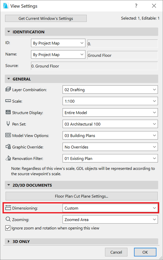This screenshot has width=163, height=260.
Task: Click the Structure Display icon
Action: pos(8,113)
